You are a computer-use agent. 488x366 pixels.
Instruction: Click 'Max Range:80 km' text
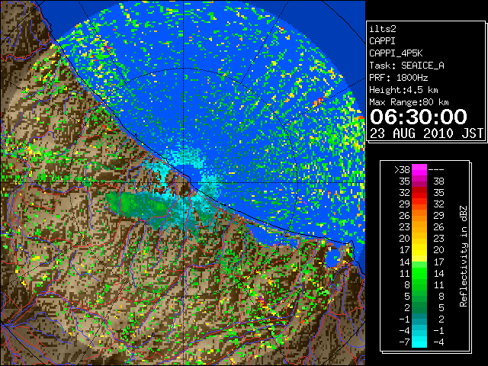409,102
